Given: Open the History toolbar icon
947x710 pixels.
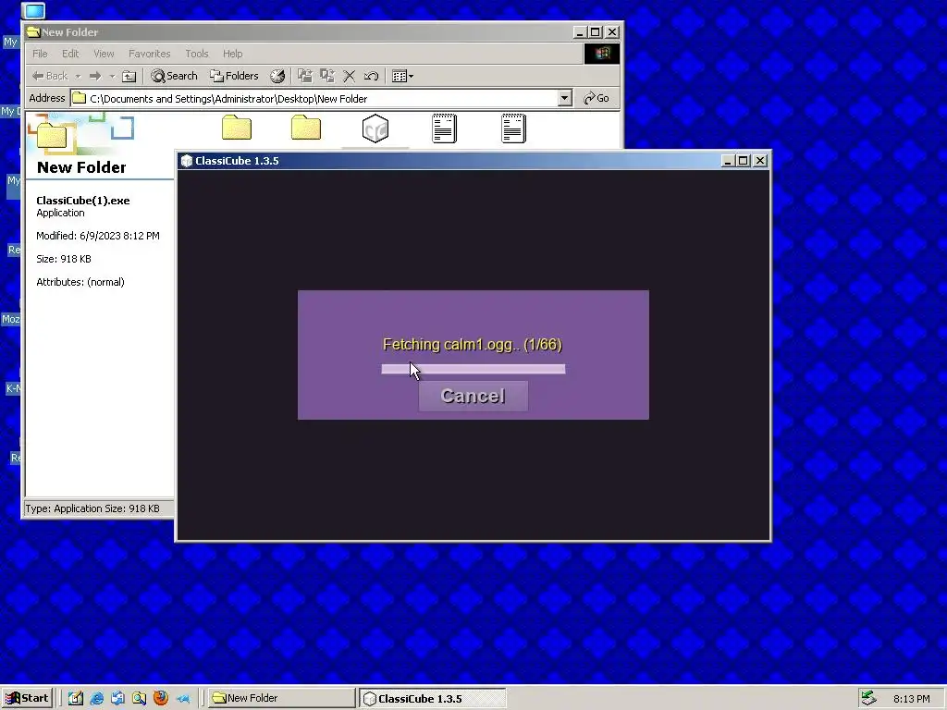Looking at the screenshot, I should point(277,76).
